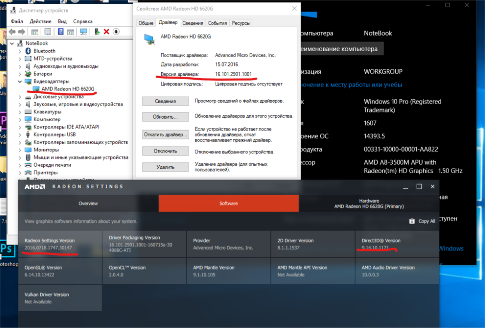Viewport: 485px width, 328px height.
Task: Click the red X Uninstall device icon
Action: [x=106, y=31]
